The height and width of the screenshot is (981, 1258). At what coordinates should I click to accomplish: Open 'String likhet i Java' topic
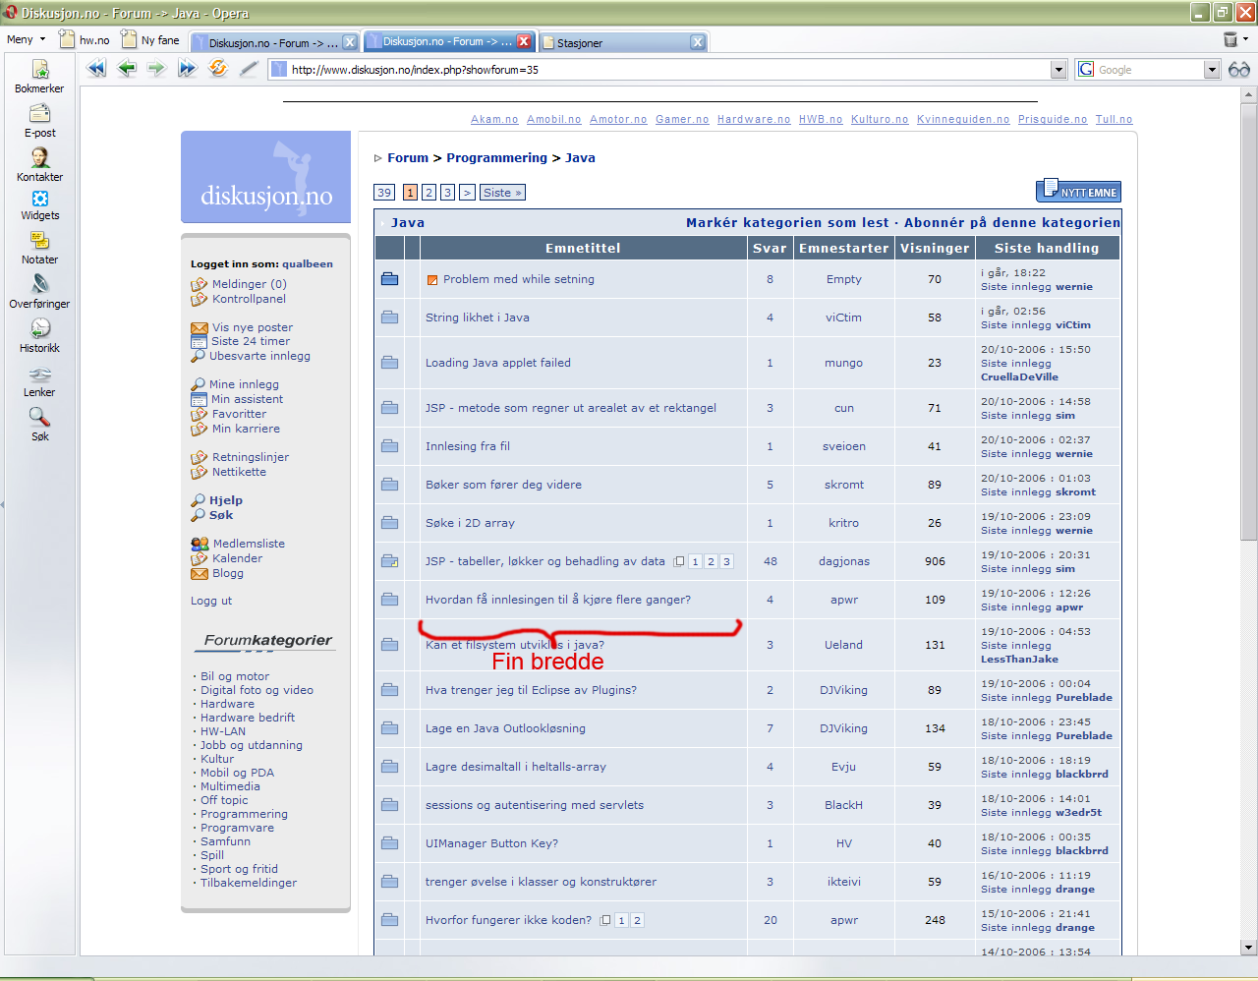477,317
